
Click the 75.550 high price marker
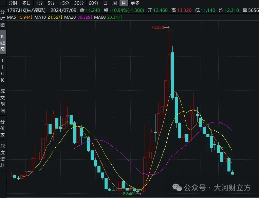click(158, 27)
